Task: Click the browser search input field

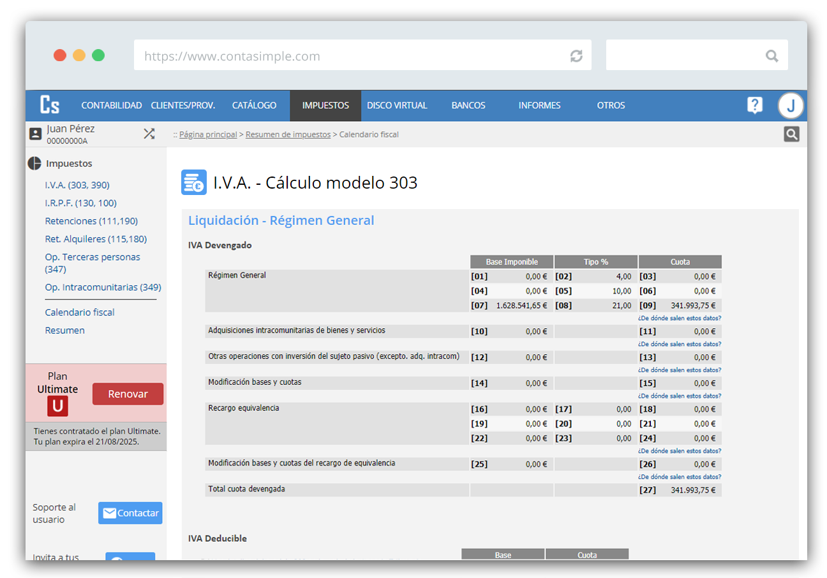Action: tap(697, 55)
